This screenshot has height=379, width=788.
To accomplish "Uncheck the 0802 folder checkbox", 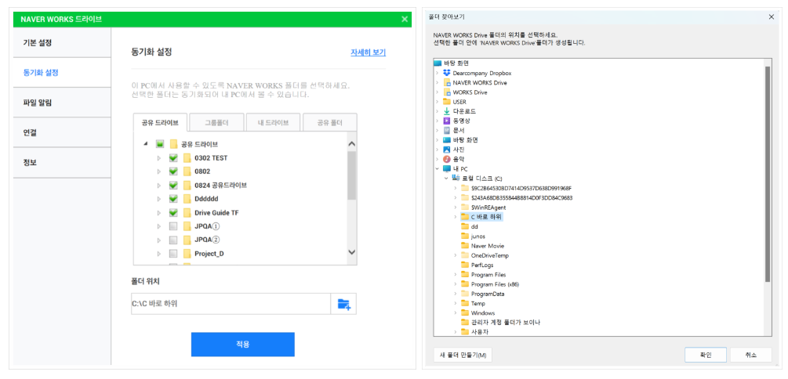I will (173, 171).
